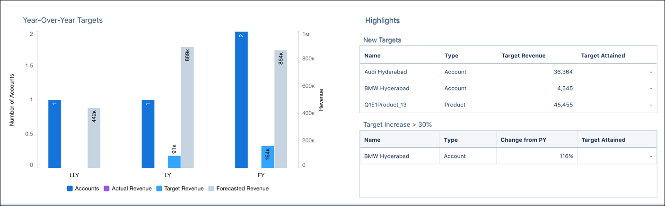Click the Highlights heading
The height and width of the screenshot is (206, 665).
pyautogui.click(x=383, y=21)
